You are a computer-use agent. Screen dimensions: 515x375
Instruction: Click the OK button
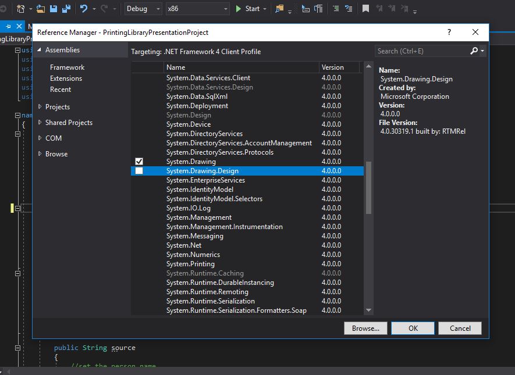(413, 328)
